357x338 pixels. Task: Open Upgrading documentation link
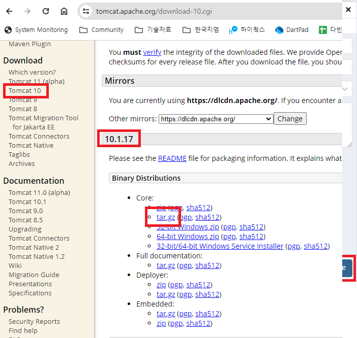[x=25, y=229]
